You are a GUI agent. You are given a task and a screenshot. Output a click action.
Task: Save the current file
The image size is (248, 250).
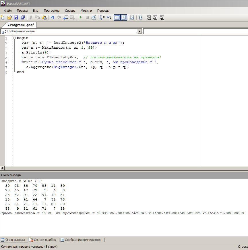(16, 17)
